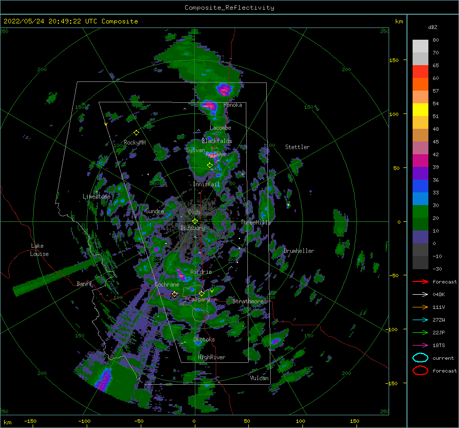Click the 80 dBZ light gray swatch
The height and width of the screenshot is (428, 459).
click(420, 46)
